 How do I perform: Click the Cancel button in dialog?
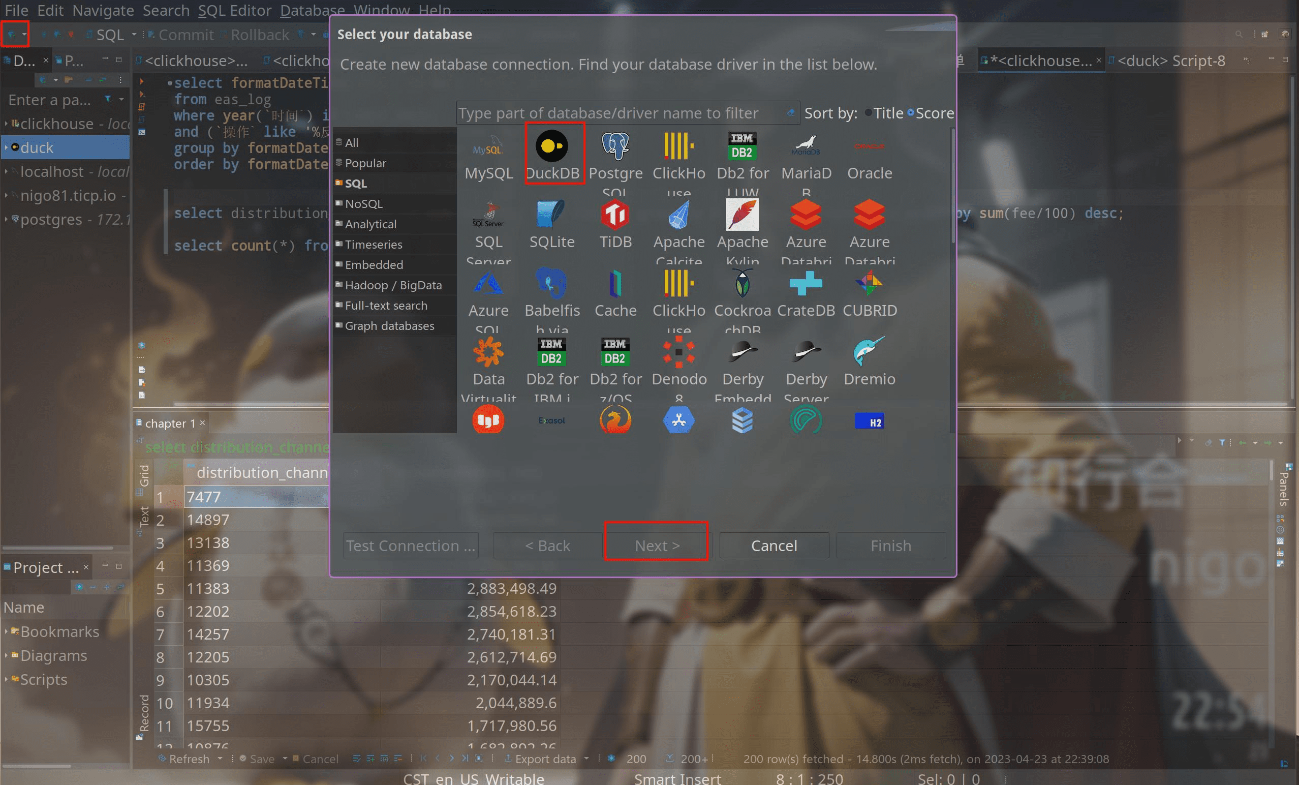click(x=774, y=545)
